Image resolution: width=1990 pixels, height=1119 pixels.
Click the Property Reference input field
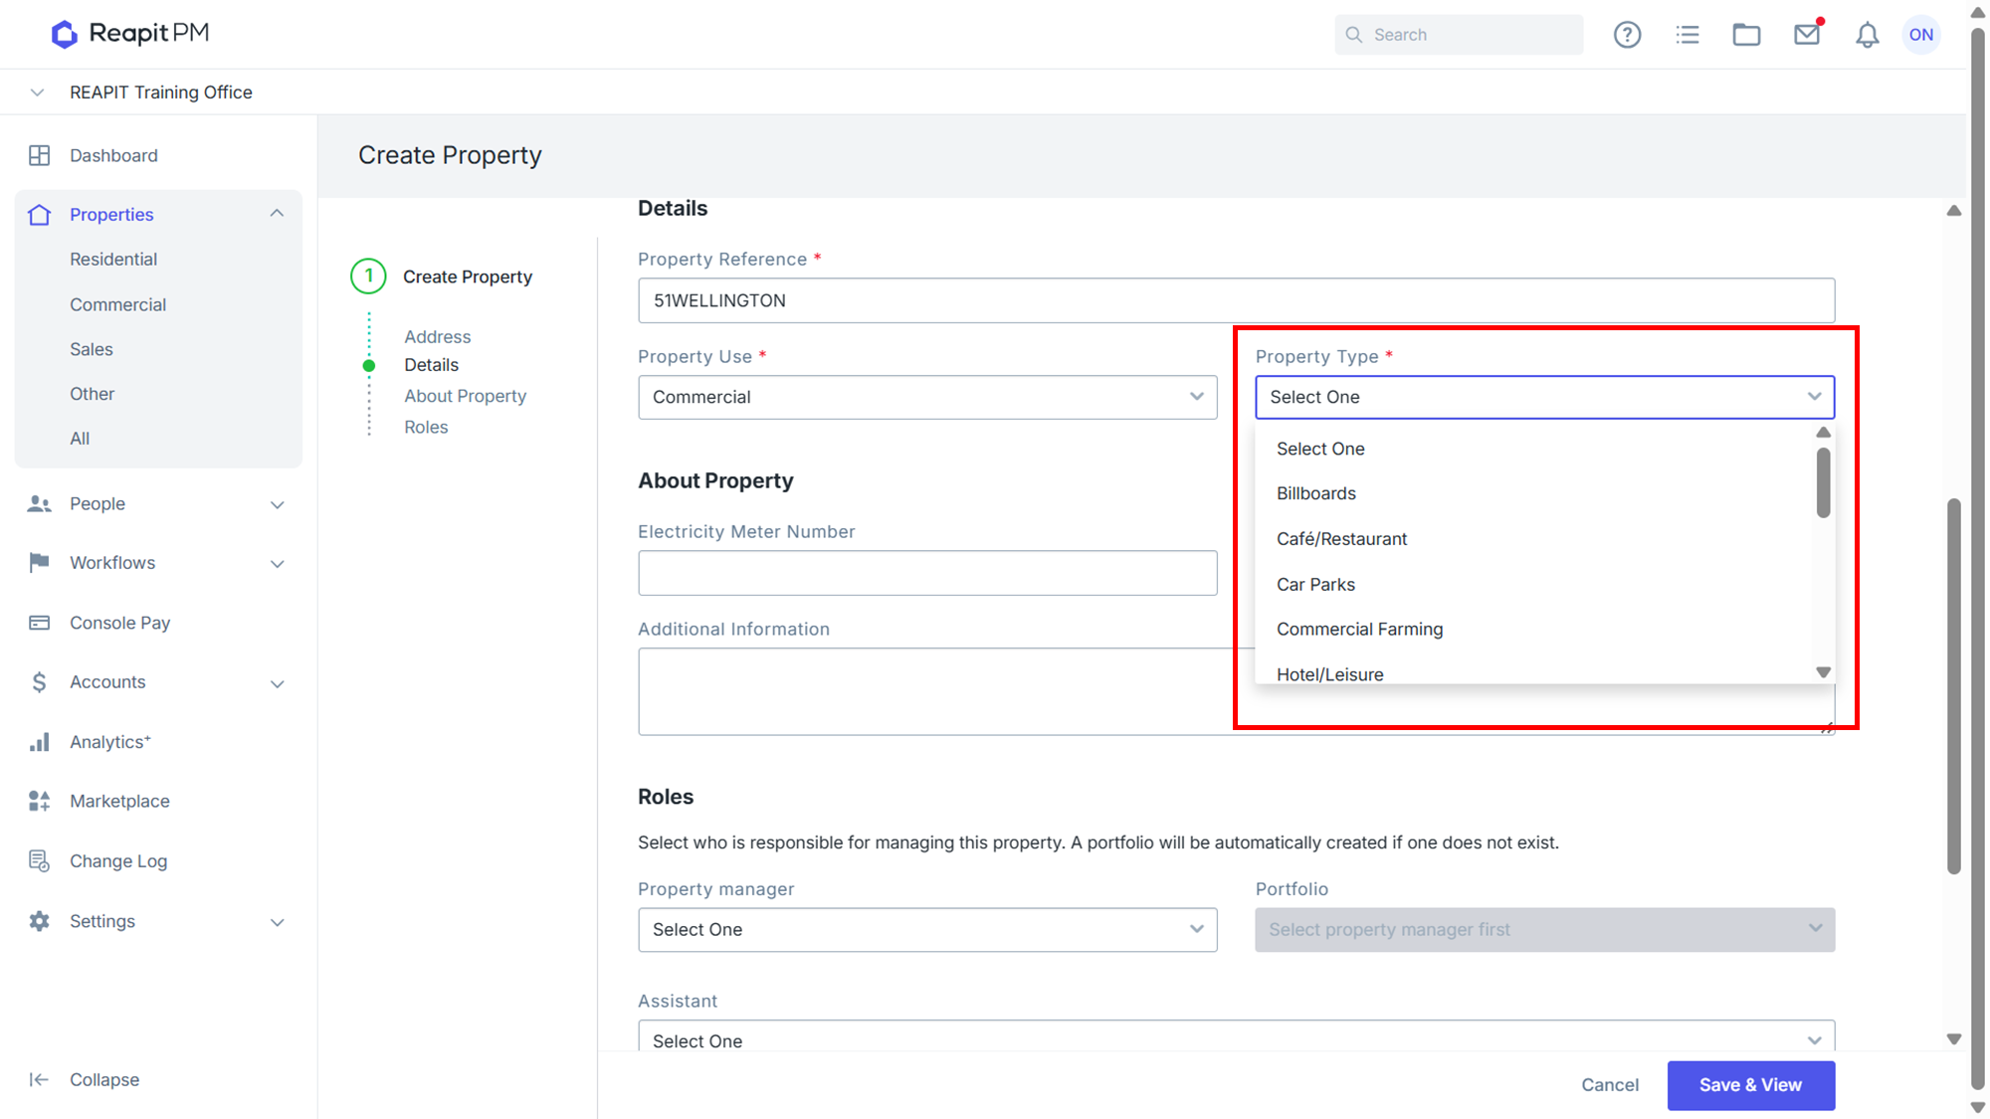pyautogui.click(x=1237, y=300)
